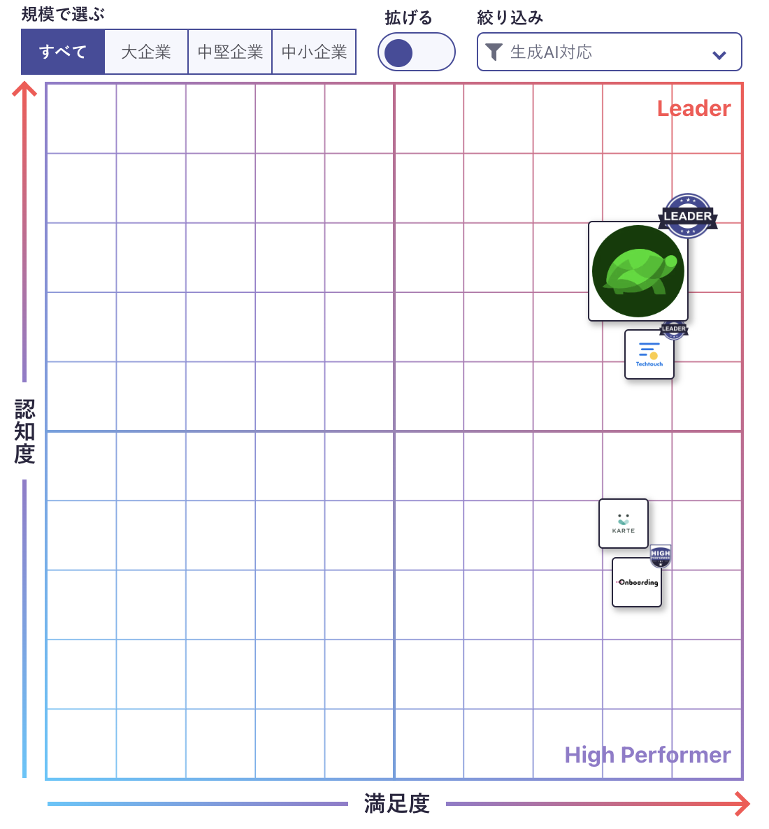Click the dropdown chevron arrow
769x829 pixels.
[x=719, y=55]
